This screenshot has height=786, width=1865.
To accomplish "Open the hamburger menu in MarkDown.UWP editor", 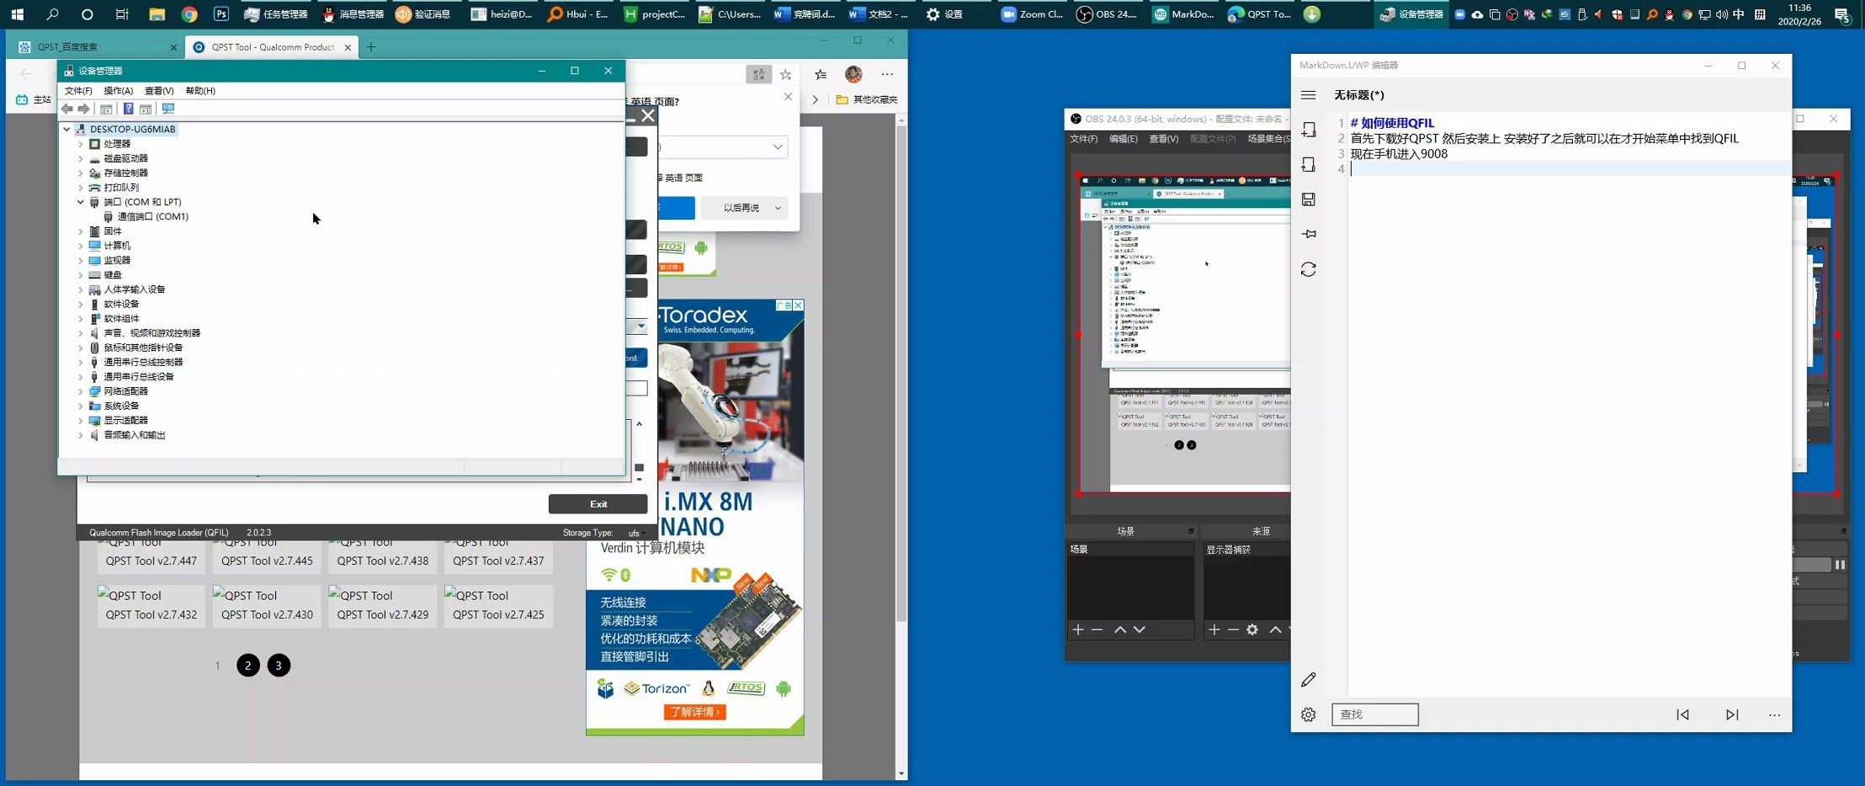I will click(x=1308, y=95).
